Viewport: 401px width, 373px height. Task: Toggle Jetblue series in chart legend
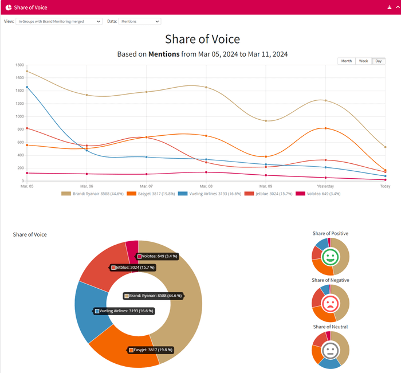pyautogui.click(x=269, y=194)
